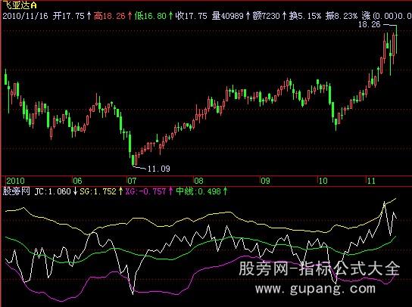Click the 2010 year label on time axis

coord(15,181)
